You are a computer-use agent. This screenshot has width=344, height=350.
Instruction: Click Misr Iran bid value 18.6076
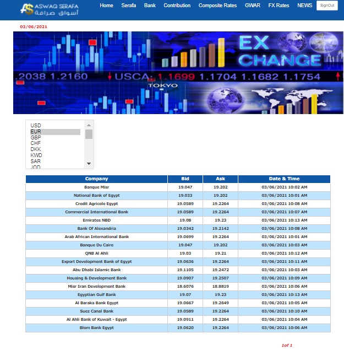coord(185,286)
